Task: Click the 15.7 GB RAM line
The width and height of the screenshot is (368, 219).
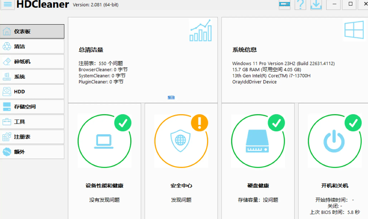Action: coord(267,70)
